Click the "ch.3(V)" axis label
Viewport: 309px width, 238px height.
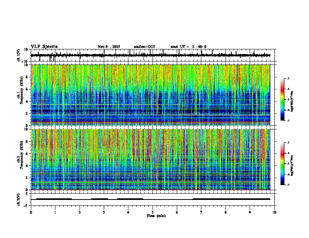click(19, 199)
